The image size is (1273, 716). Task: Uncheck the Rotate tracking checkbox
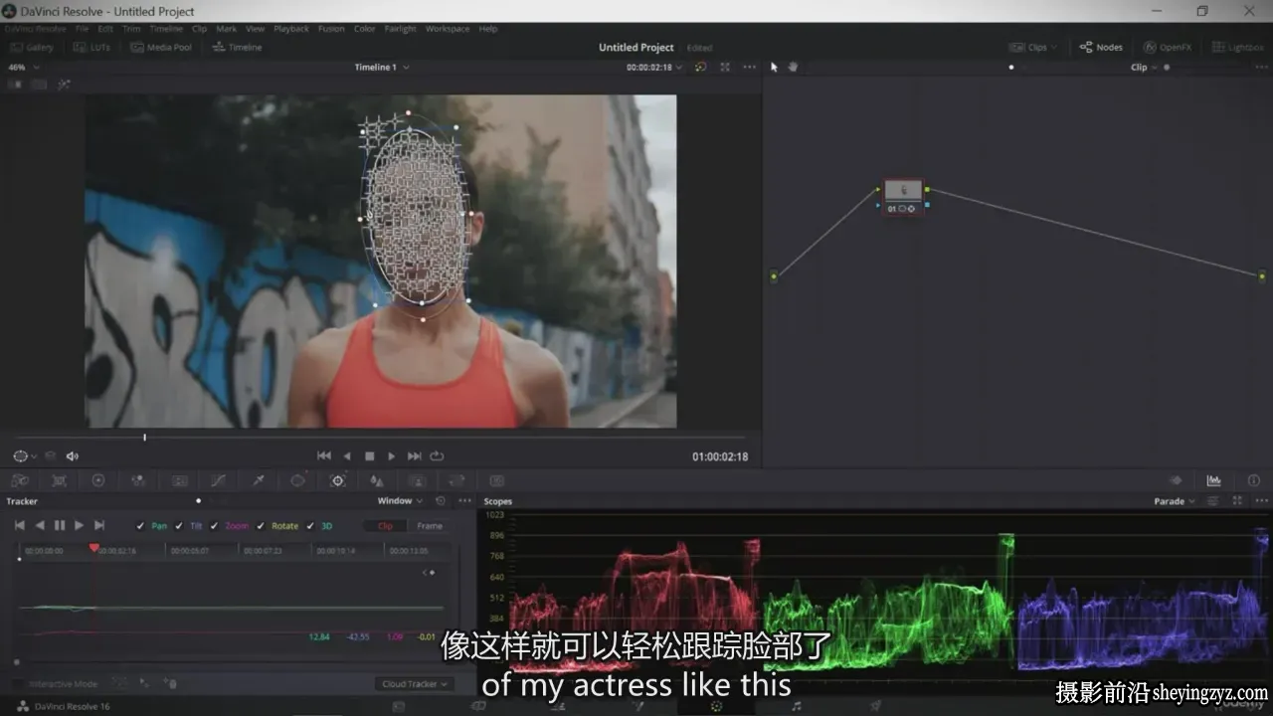pyautogui.click(x=261, y=526)
